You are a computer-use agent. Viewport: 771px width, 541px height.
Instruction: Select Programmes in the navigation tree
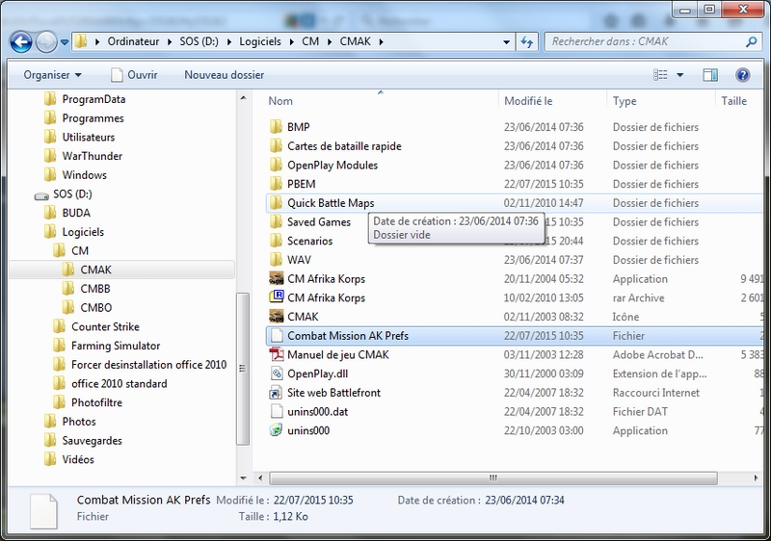pos(93,118)
